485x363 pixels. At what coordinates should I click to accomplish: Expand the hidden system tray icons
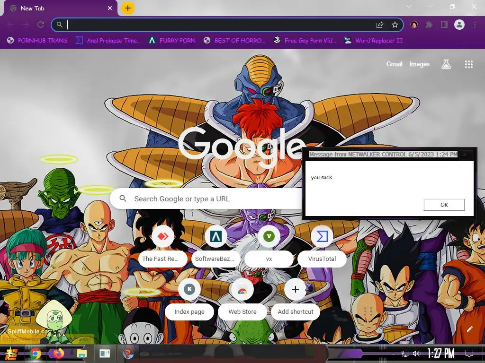(x=394, y=354)
